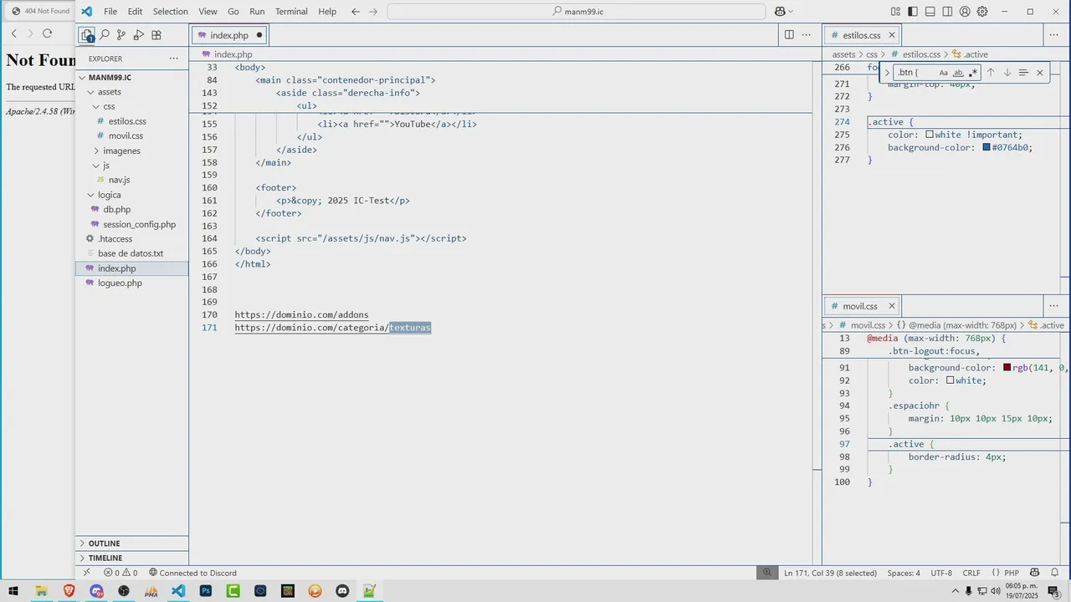1071x602 pixels.
Task: Open the Help menu
Action: point(327,12)
